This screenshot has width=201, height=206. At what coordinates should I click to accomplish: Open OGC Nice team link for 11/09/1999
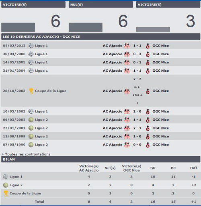click(x=161, y=136)
